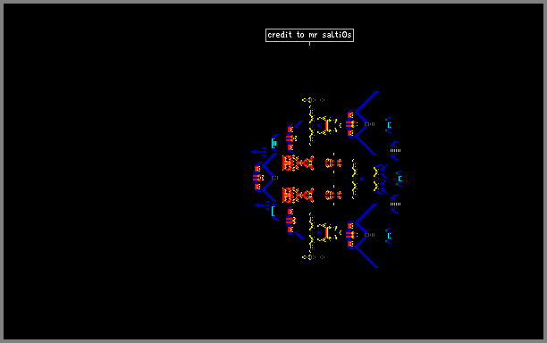Select the lower cyan-striped blue crescent
This screenshot has height=343, width=547.
[395, 204]
